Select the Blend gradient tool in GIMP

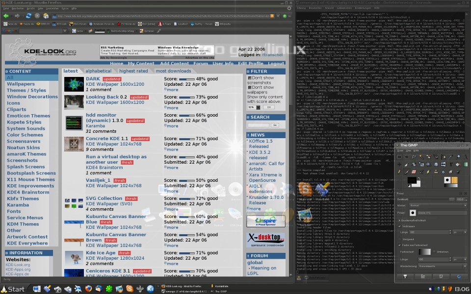click(x=466, y=165)
